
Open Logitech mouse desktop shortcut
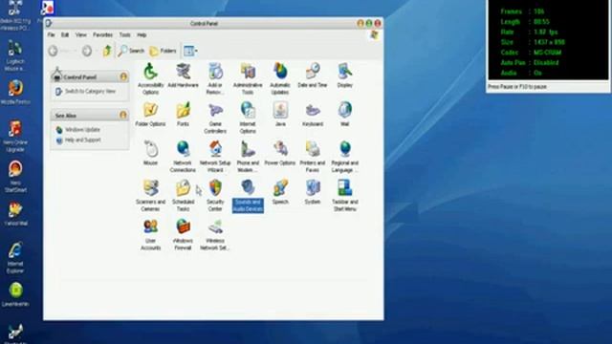[x=15, y=55]
